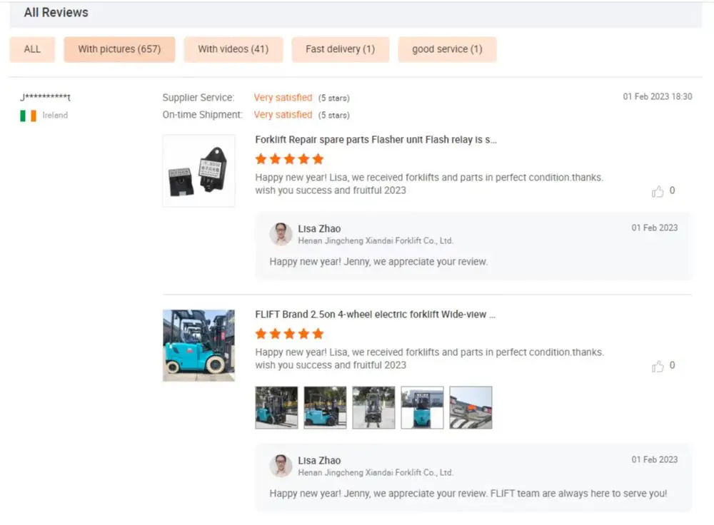Filter reviews With videos (41)
This screenshot has height=525, width=714.
[x=233, y=49]
